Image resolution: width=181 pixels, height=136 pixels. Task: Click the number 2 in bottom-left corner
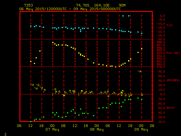pyautogui.click(x=5, y=133)
